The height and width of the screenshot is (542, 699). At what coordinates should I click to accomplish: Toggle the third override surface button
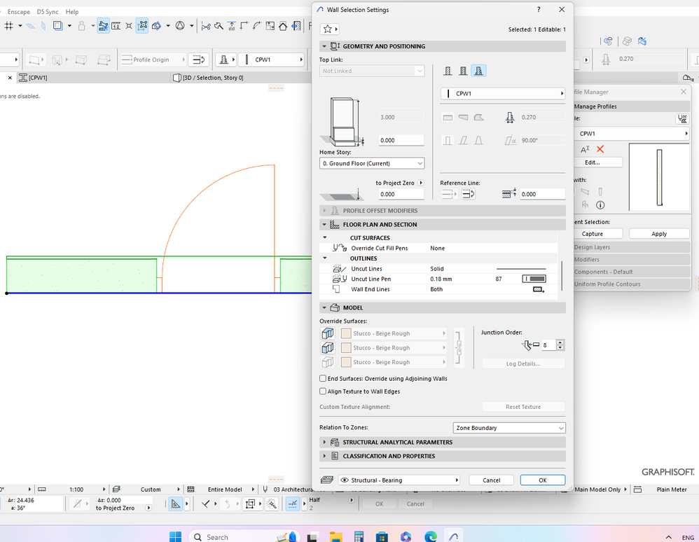(328, 362)
